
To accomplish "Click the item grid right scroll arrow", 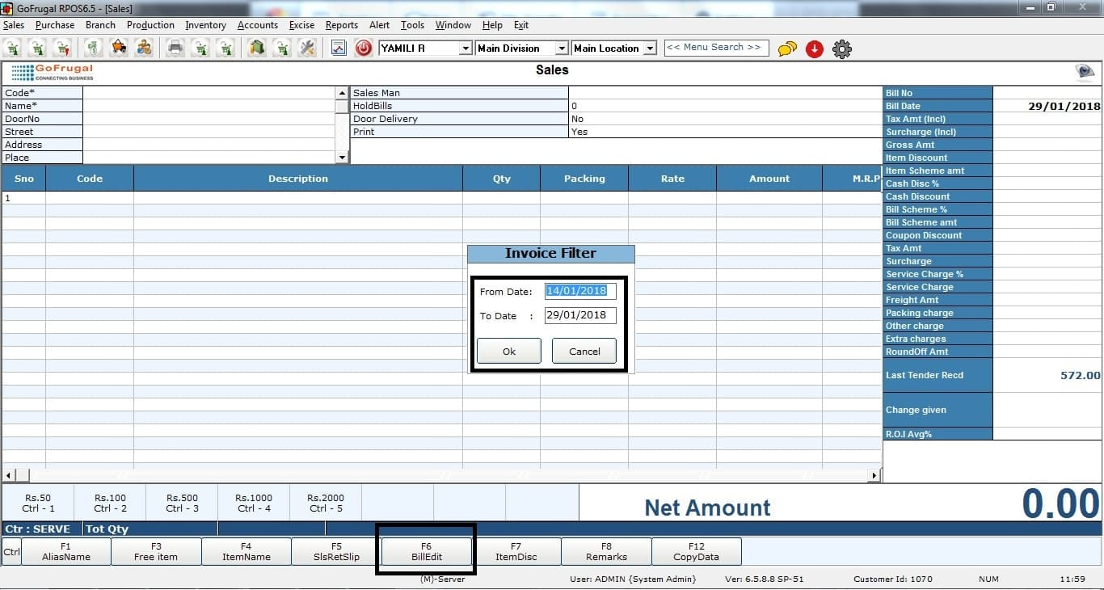I will coord(875,475).
